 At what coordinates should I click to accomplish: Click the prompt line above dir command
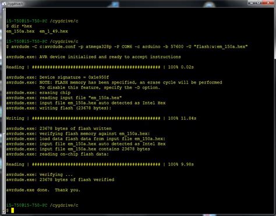click(42, 21)
